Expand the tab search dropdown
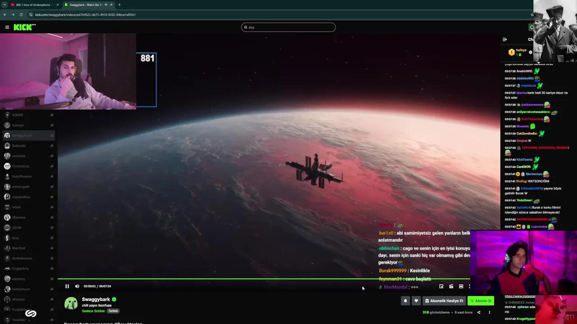 [4, 4]
